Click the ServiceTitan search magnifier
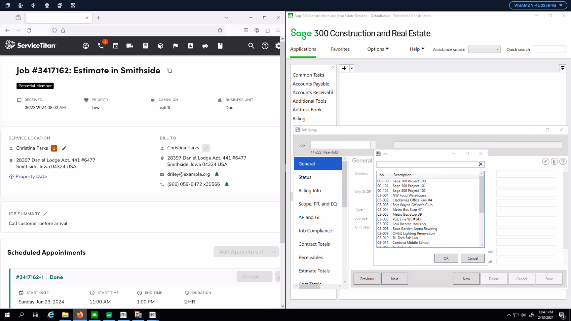 coord(251,46)
